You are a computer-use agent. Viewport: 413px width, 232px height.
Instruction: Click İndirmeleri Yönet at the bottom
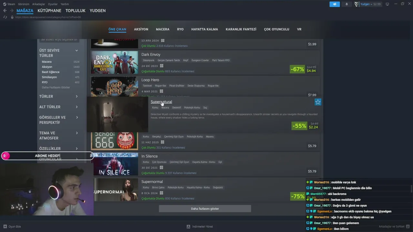pyautogui.click(x=202, y=227)
